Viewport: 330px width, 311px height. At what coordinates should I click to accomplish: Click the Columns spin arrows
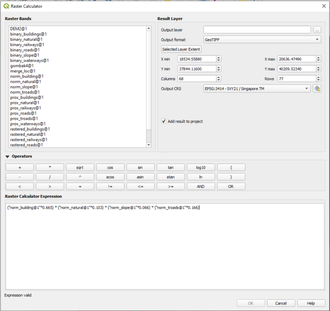coord(219,79)
